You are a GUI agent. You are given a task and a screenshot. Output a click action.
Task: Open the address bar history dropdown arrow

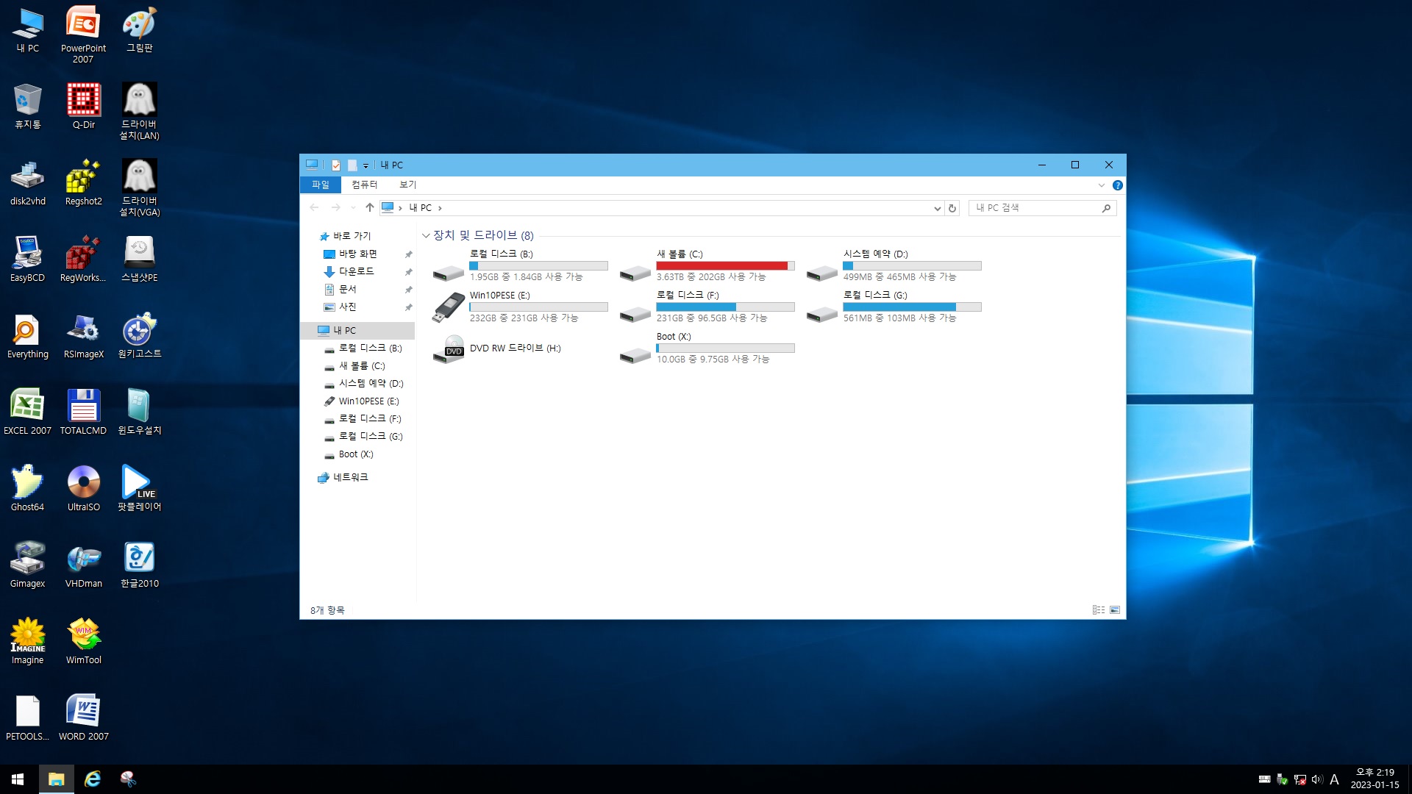[x=937, y=208]
